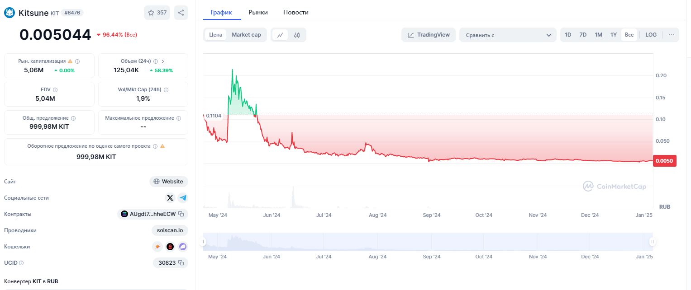The image size is (691, 290).
Task: Click the 125,04K volume value
Action: 126,70
